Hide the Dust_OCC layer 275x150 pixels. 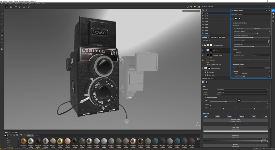203,50
